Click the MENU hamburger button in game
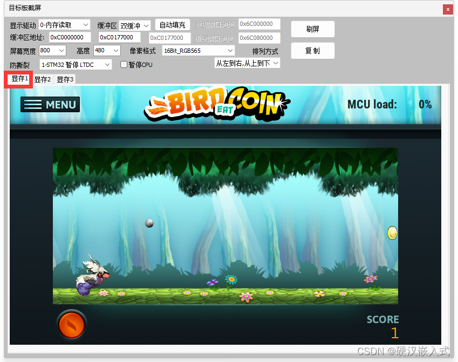Image resolution: width=458 pixels, height=362 pixels. click(50, 104)
